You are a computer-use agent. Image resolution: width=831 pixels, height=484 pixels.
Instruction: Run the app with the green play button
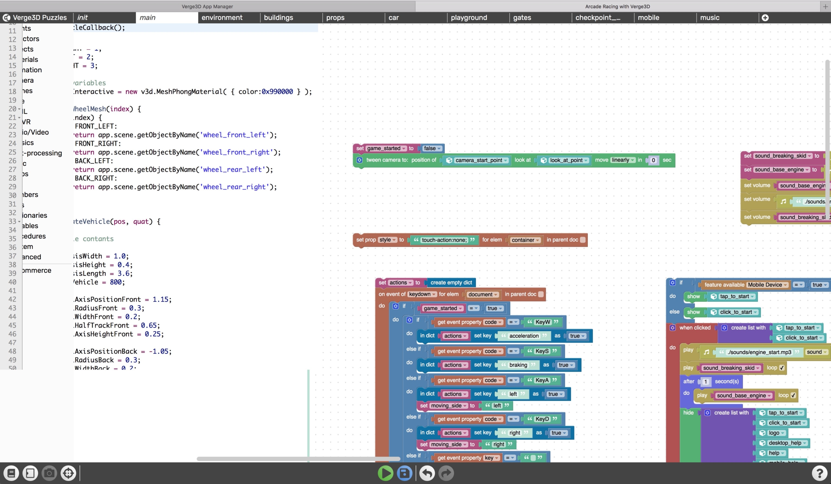point(386,473)
